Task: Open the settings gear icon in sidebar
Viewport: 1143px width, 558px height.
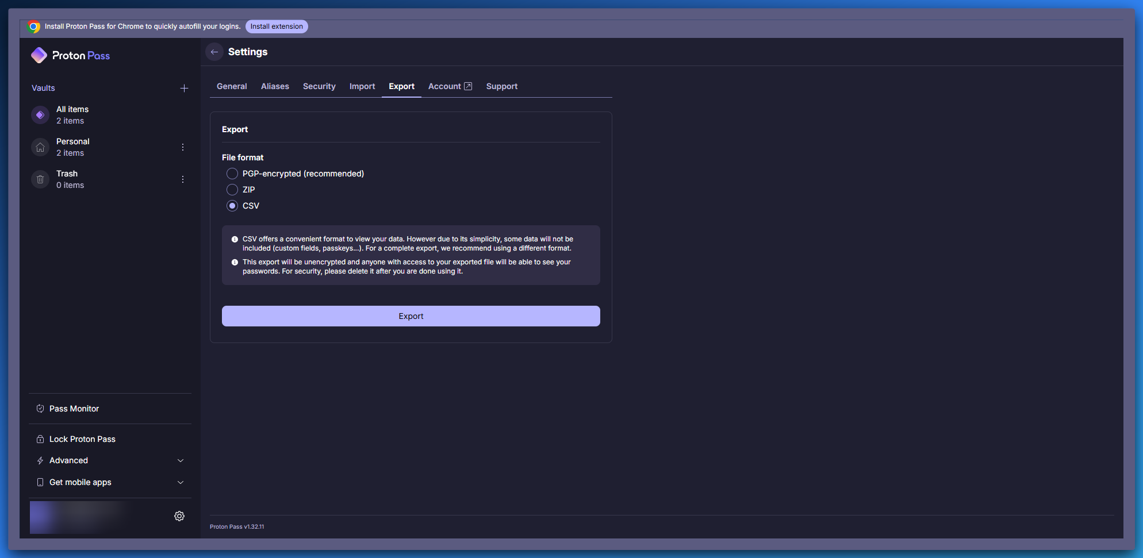Action: [x=179, y=516]
